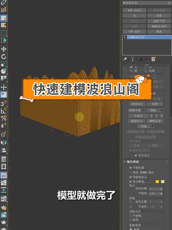The image size is (172, 230).
Task: Activate the Select Object tool
Action: pos(4,18)
